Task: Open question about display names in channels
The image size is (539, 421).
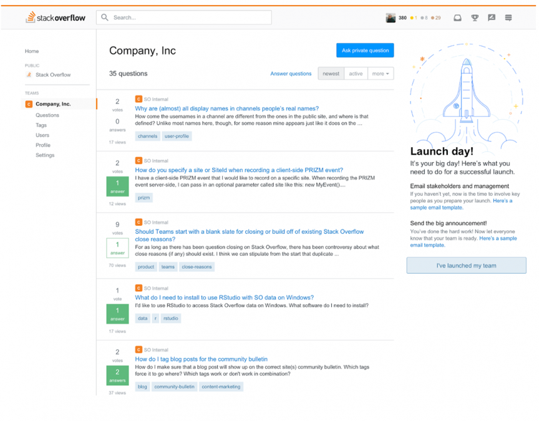Action: pyautogui.click(x=227, y=109)
